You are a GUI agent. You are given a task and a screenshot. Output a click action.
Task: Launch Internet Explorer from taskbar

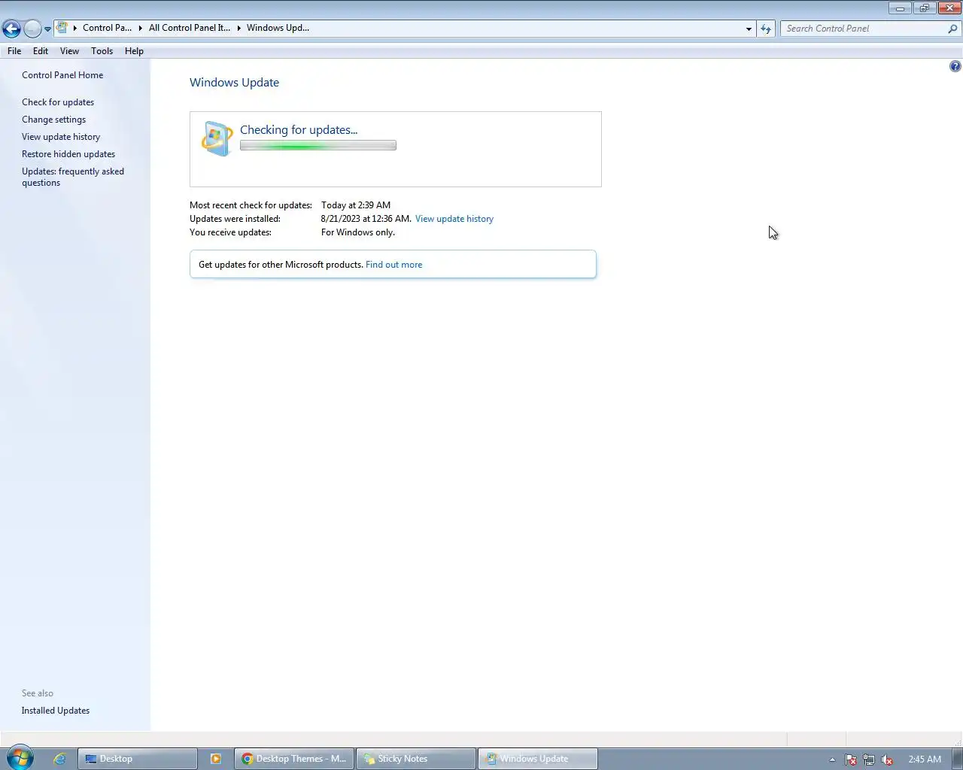(x=59, y=759)
